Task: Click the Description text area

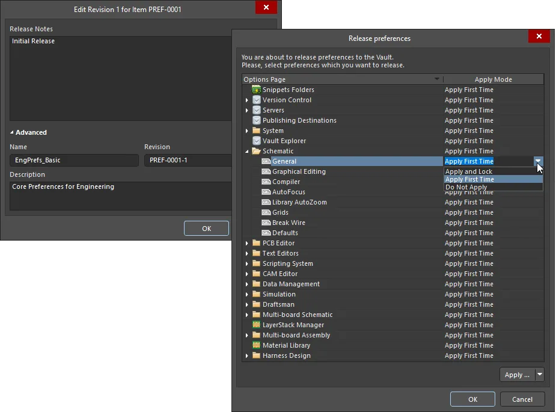Action: (121, 196)
